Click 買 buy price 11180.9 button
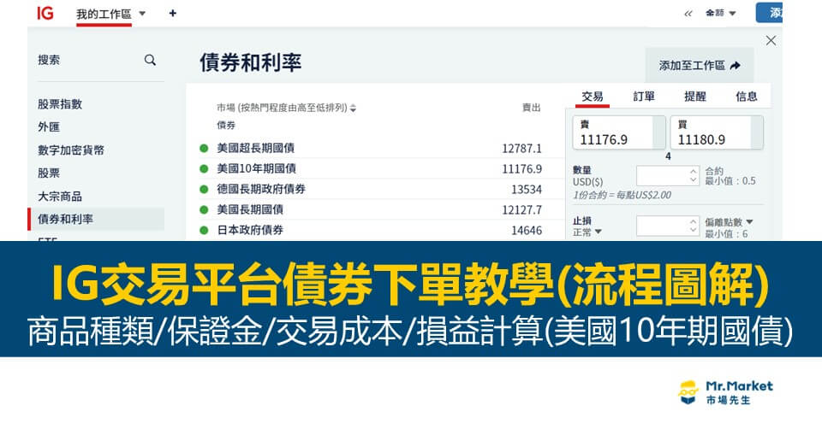Viewport: 822px width, 429px height. pos(717,132)
